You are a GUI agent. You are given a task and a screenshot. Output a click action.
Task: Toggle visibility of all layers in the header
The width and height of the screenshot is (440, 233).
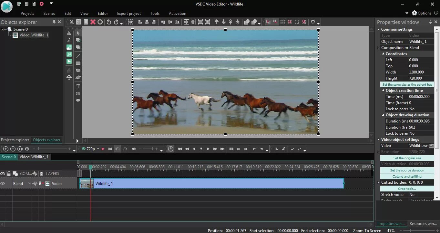tap(3, 174)
